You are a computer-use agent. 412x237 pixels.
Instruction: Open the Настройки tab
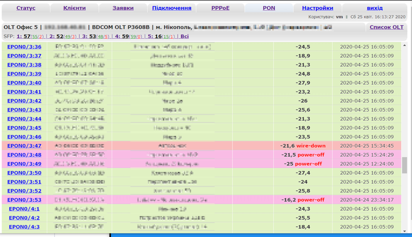pyautogui.click(x=317, y=8)
